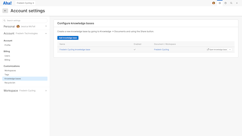Screen dimensions: 242x136
Task: Click the Enabled column header
Action: coord(137,44)
